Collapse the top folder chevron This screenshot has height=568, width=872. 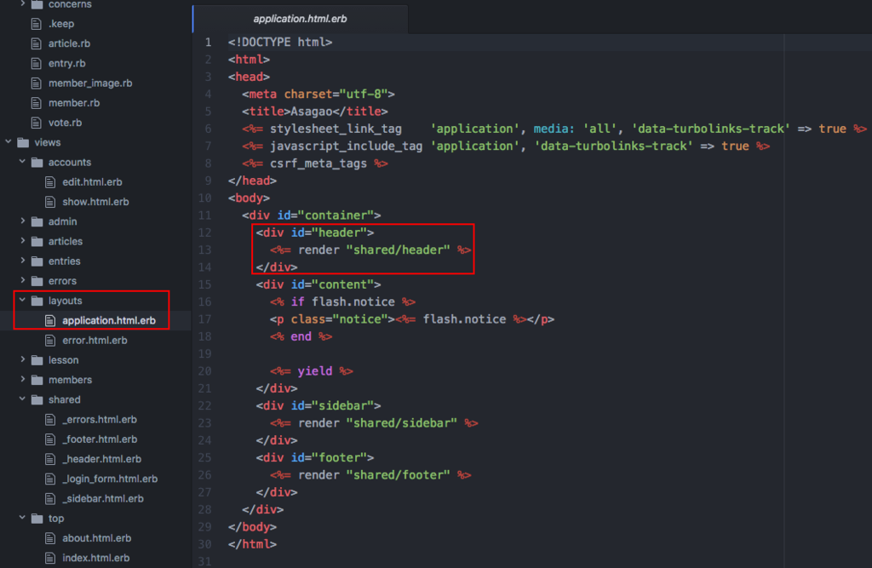[x=22, y=518]
